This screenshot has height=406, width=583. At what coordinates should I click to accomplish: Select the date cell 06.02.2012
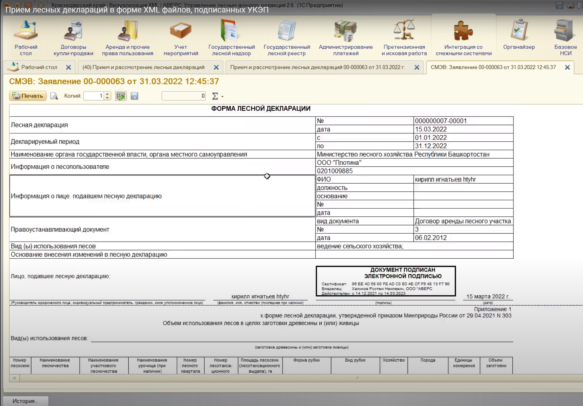click(x=463, y=238)
